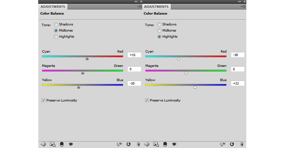The height and width of the screenshot is (148, 290).
Task: Click the -18 Cyan/Red value field
Action: (238, 55)
